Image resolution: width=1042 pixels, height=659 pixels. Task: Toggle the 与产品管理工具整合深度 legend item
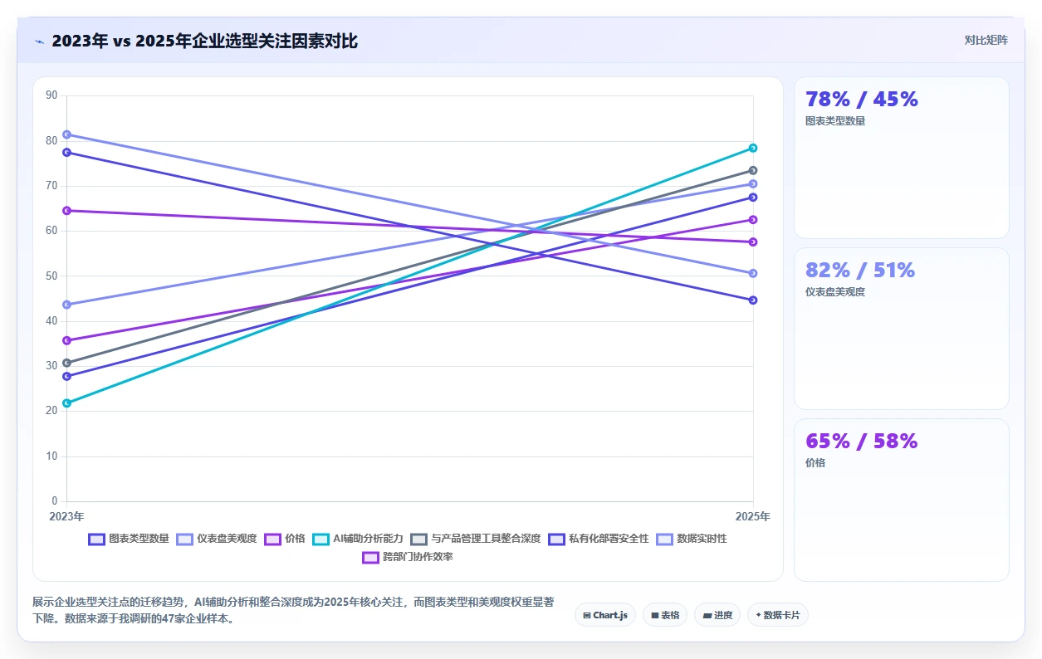476,539
